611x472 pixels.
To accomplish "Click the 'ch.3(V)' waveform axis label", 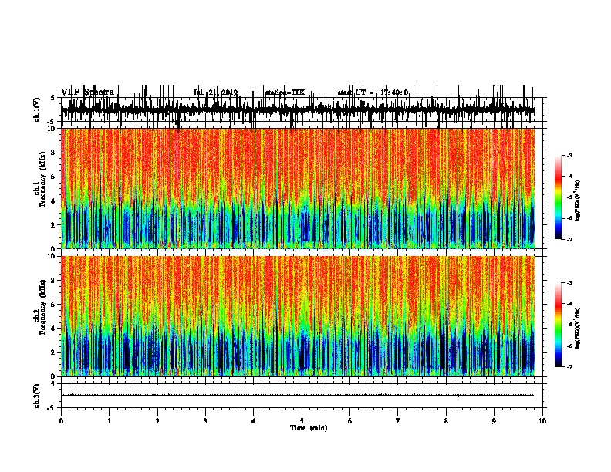I will pos(37,396).
